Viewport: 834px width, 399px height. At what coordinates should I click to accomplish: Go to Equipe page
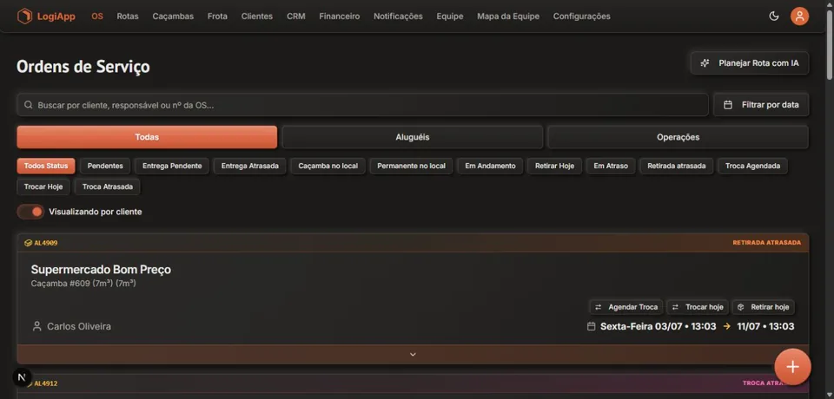tap(450, 16)
